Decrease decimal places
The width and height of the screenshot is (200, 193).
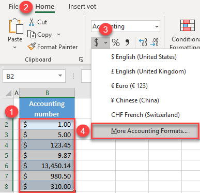point(155,42)
